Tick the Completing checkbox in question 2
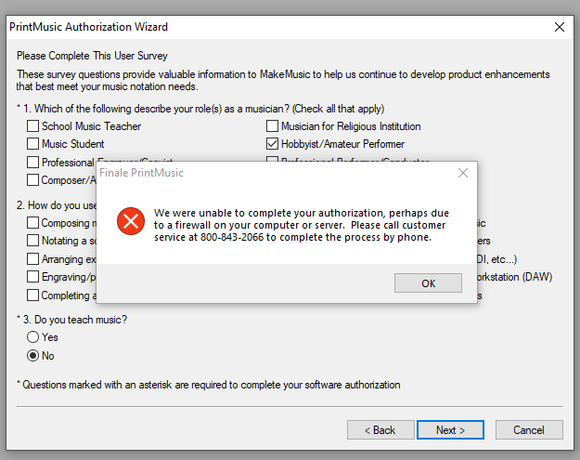Screen dimensions: 580x460 33,296
